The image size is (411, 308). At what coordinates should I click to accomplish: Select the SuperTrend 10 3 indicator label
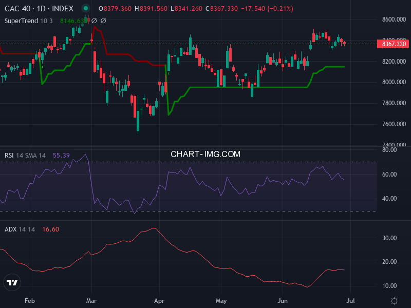[x=29, y=21]
